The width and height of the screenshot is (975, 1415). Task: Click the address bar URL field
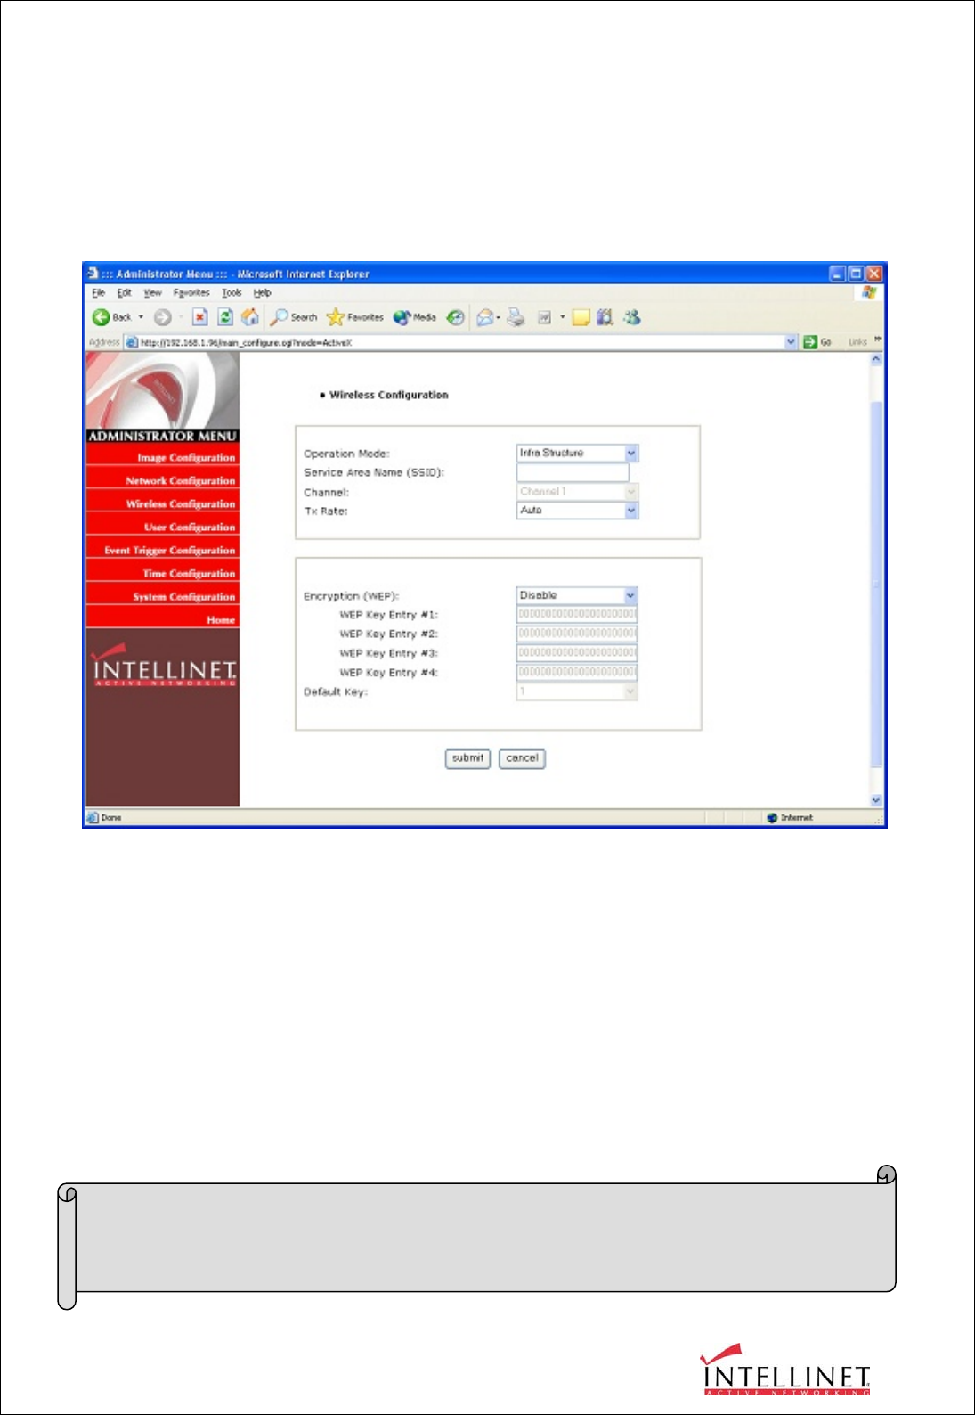(461, 342)
